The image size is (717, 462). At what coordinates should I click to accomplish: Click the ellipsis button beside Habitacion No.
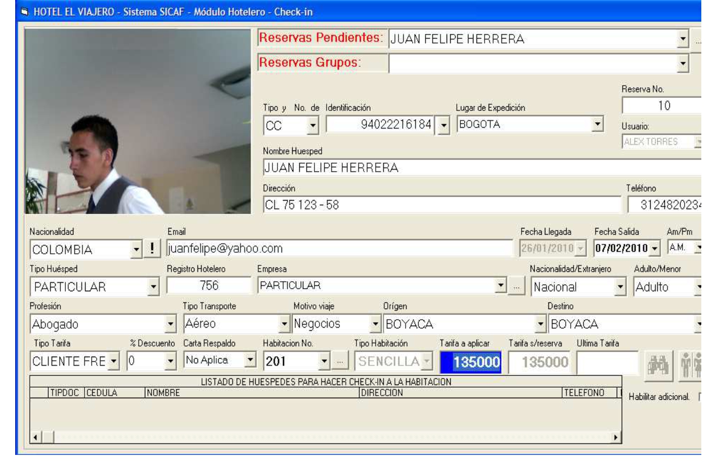pyautogui.click(x=340, y=362)
